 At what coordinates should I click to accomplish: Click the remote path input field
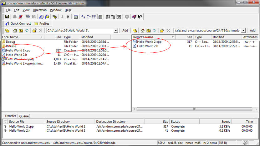(x=207, y=31)
